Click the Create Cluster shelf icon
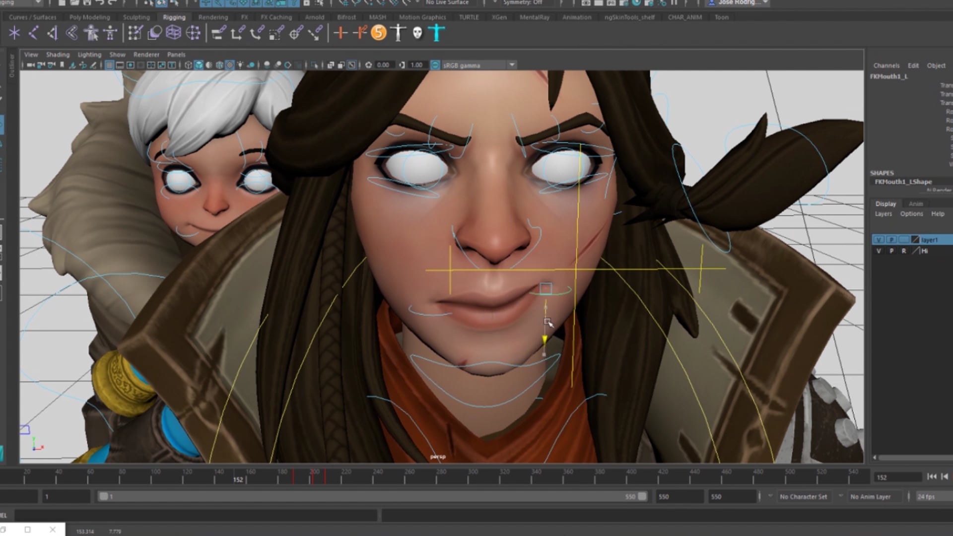Screen dimensions: 953x536 [193, 33]
